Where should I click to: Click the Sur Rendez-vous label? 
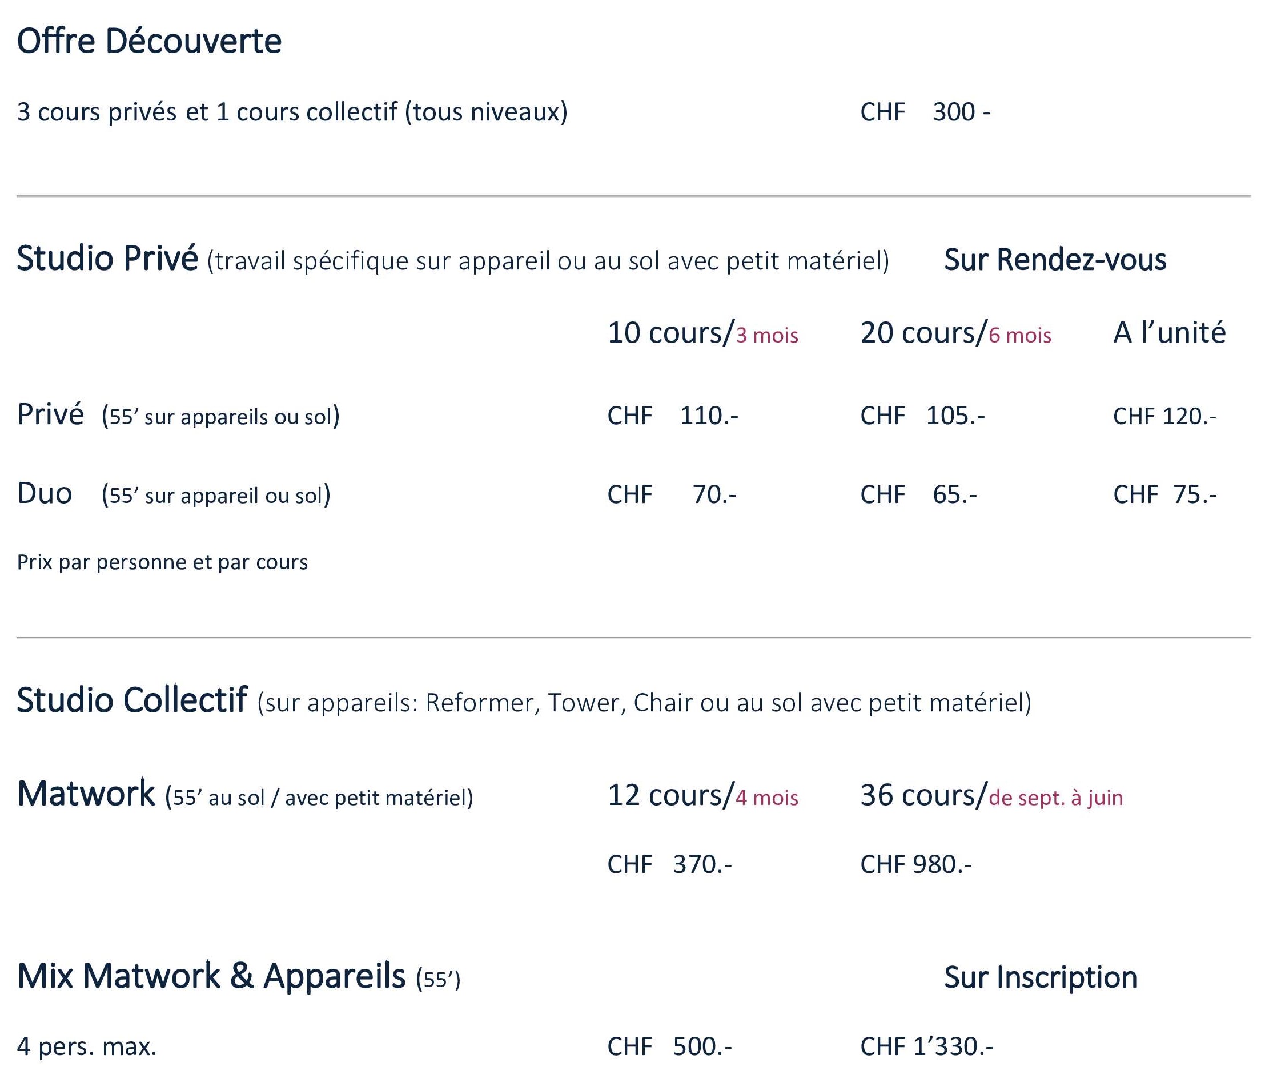pos(1055,259)
